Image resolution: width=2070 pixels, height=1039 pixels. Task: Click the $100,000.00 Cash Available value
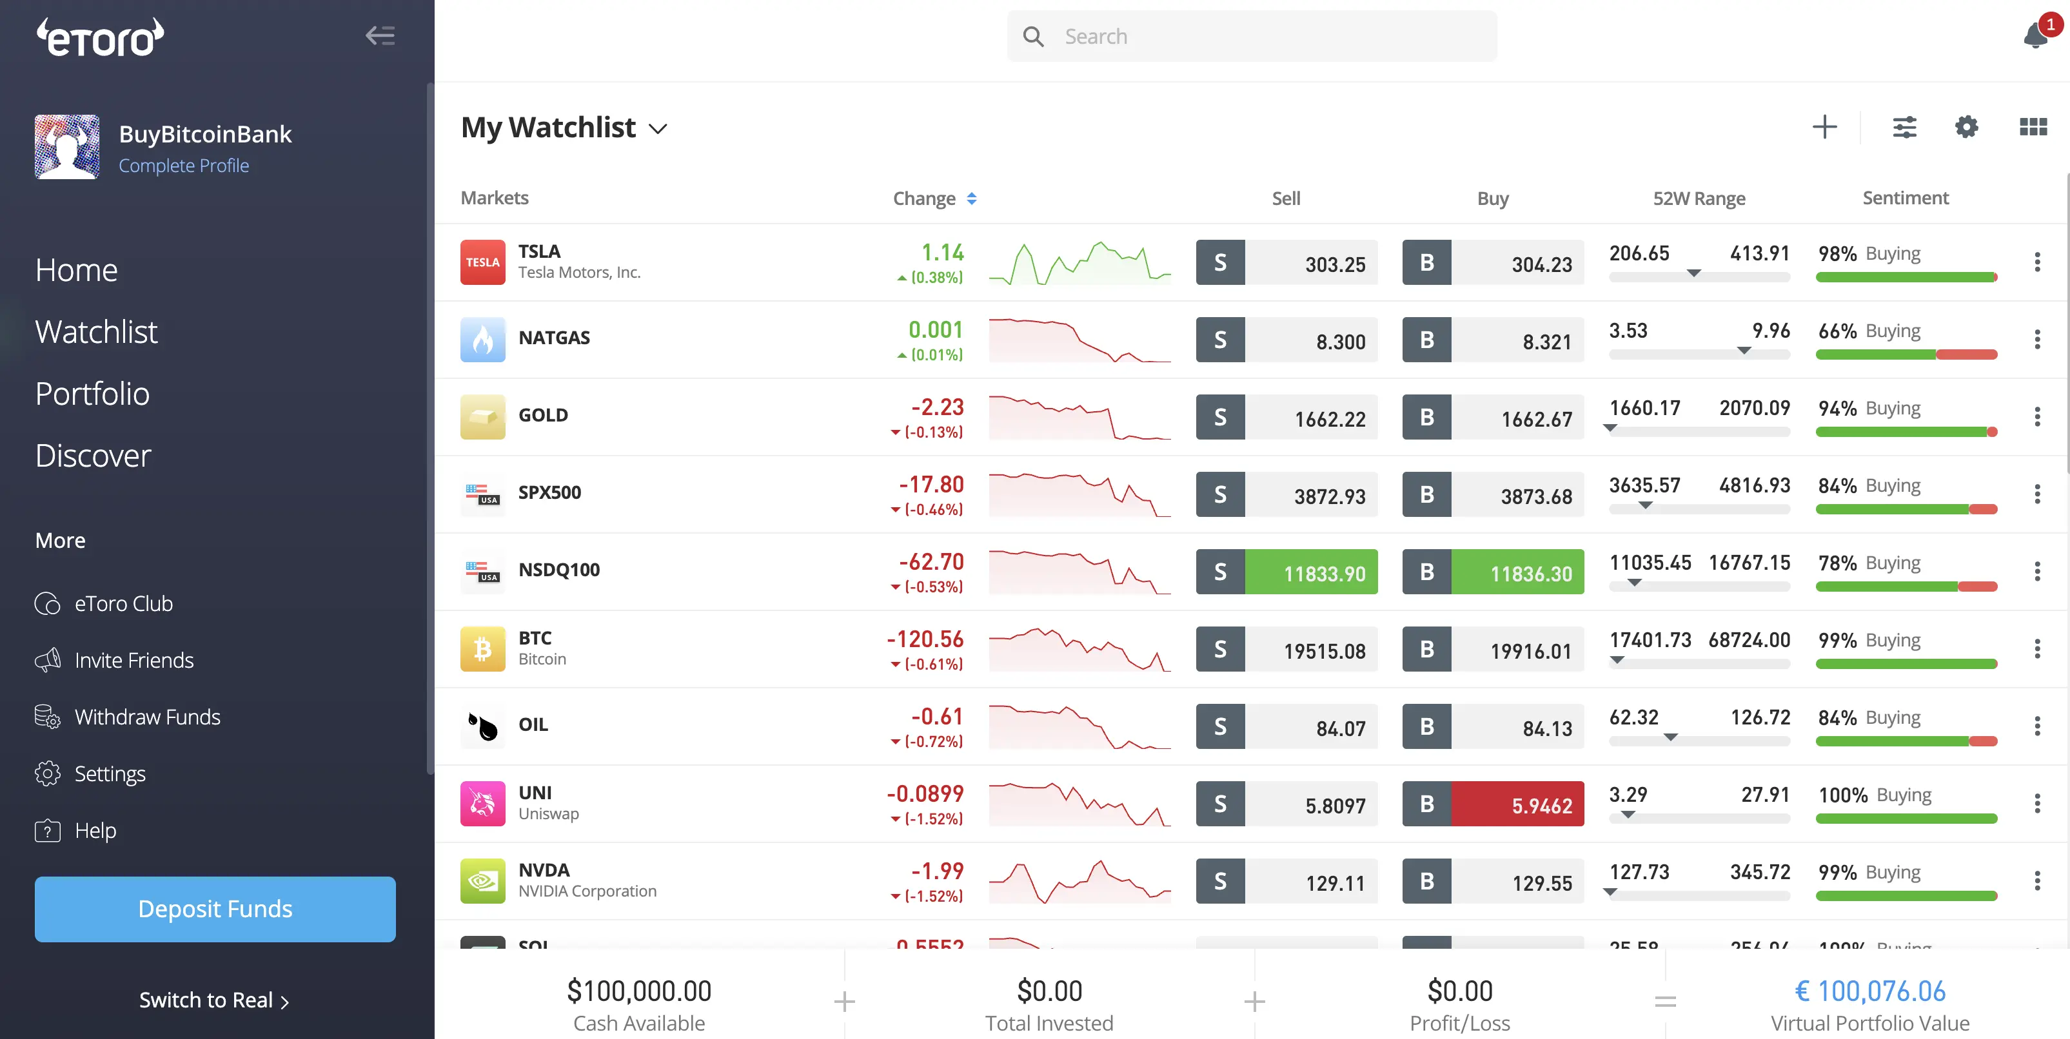pyautogui.click(x=639, y=991)
